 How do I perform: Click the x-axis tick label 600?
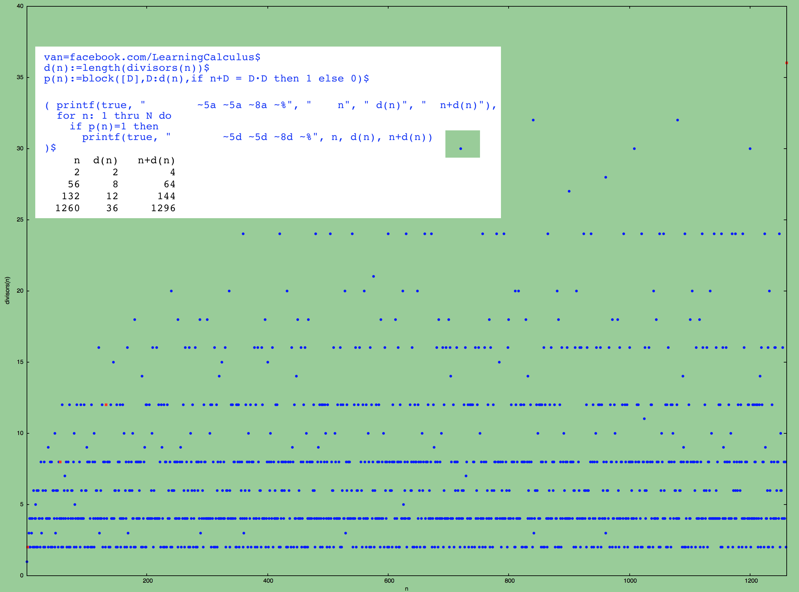coord(389,581)
